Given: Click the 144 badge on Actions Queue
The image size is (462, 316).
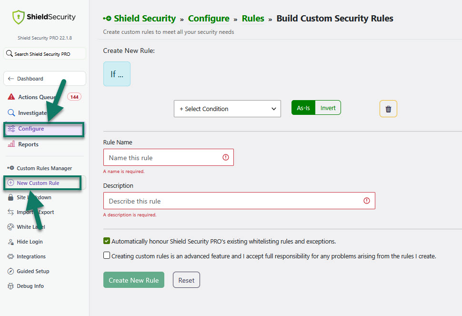Looking at the screenshot, I should tap(74, 97).
